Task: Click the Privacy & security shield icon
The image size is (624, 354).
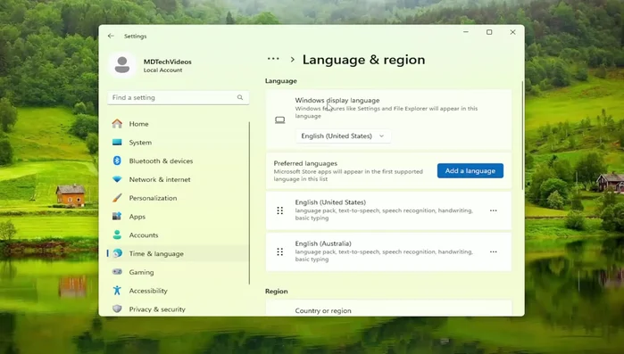Action: point(117,309)
